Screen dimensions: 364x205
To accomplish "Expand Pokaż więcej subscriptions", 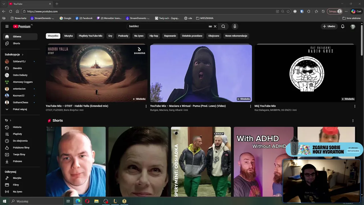I will click(20, 109).
